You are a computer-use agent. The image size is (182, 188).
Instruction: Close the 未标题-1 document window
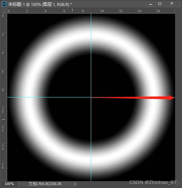click(172, 3)
